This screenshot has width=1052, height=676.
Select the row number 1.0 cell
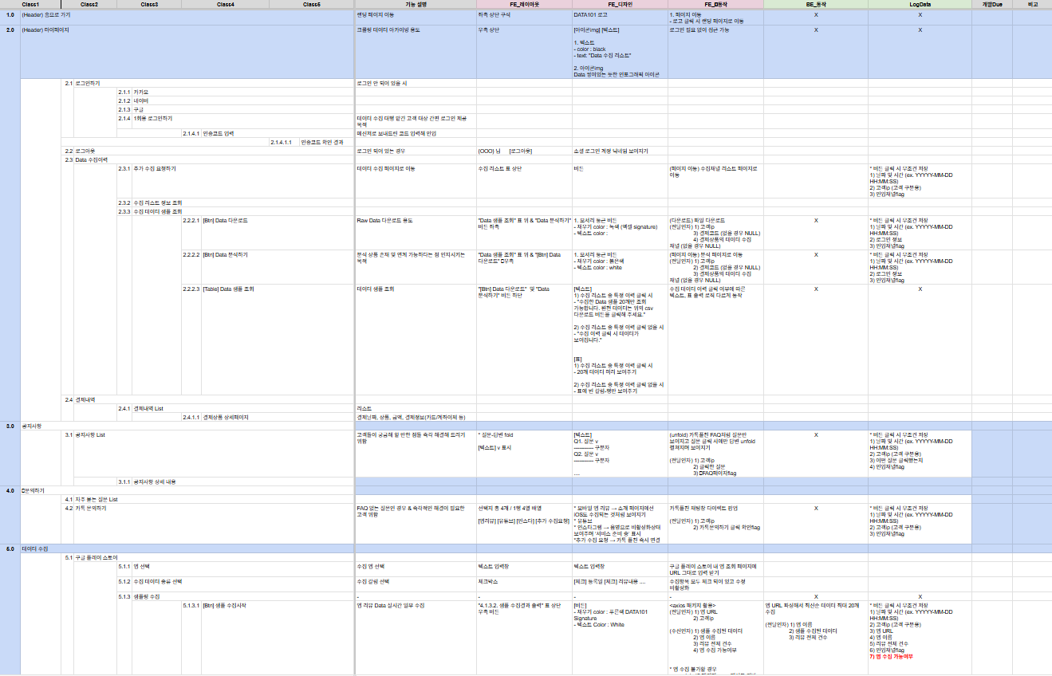click(x=10, y=15)
